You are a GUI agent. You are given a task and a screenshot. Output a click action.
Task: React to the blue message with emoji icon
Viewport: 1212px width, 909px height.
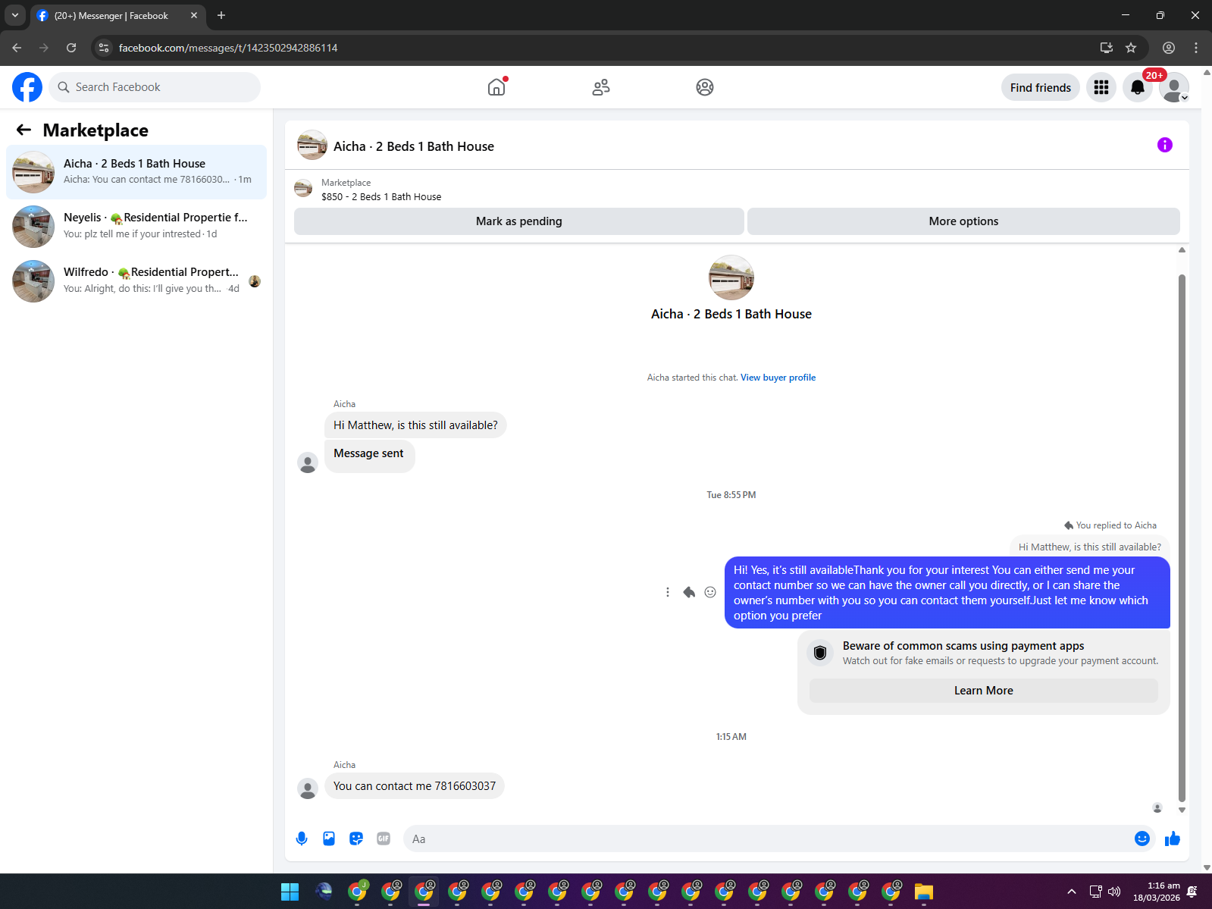click(710, 592)
